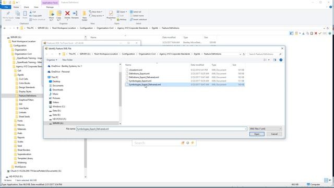Screen dimensions: 334x188
Task: Select Windows (C:) drive in dialog
Action: (x=58, y=107)
